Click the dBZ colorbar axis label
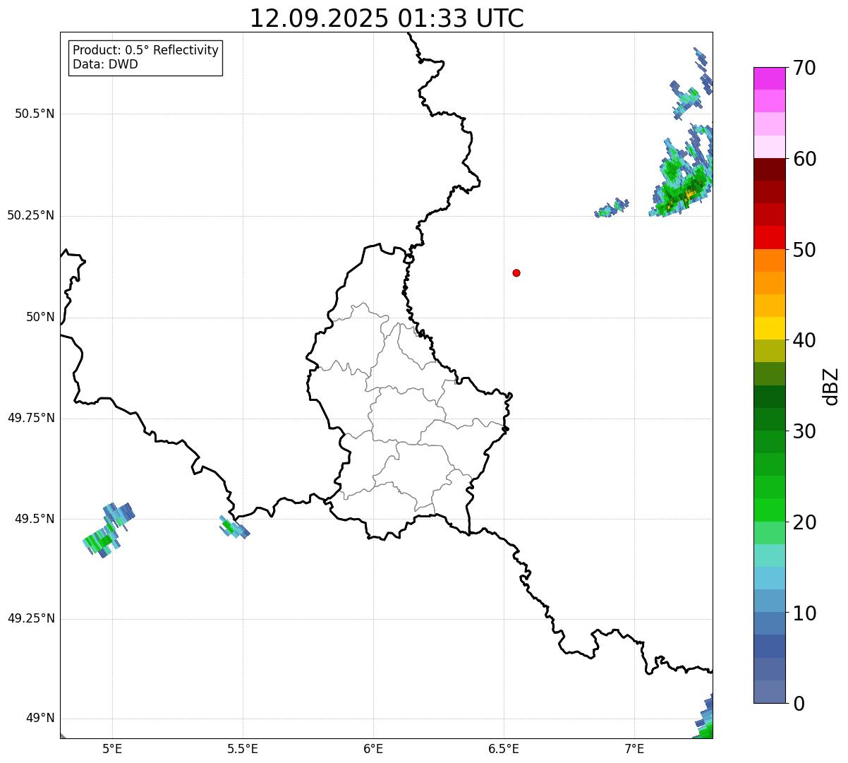Screen dimensions: 848x763 point(832,385)
